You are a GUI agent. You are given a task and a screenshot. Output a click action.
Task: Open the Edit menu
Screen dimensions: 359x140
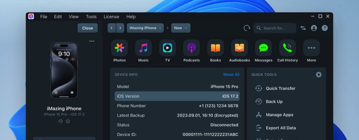[58, 17]
